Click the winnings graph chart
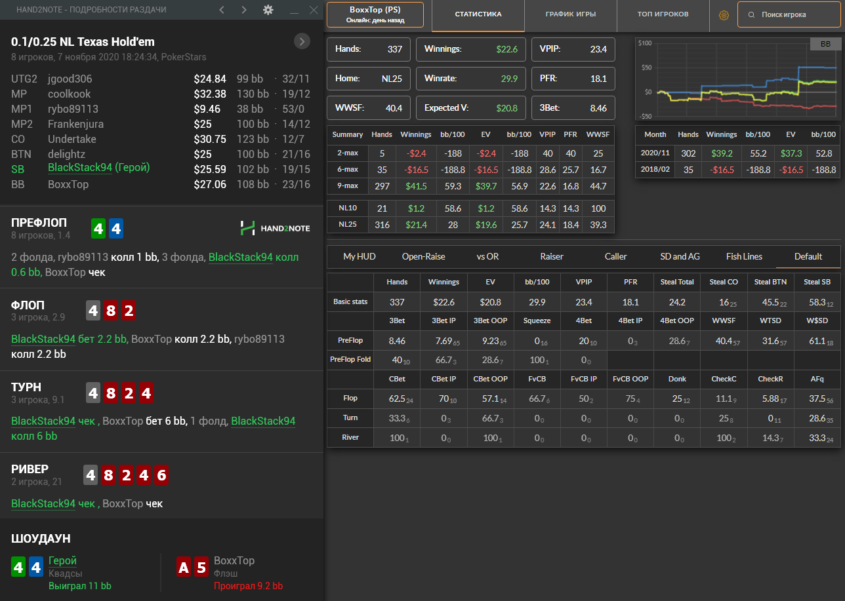Viewport: 845px width, 601px height. click(x=738, y=79)
